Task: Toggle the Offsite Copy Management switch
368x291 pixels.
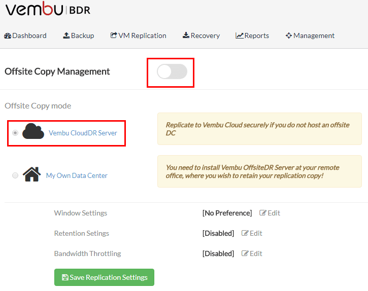Action: [172, 71]
